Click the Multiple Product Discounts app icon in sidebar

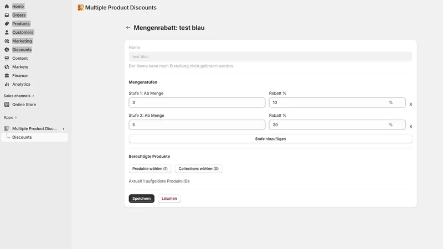pyautogui.click(x=7, y=128)
